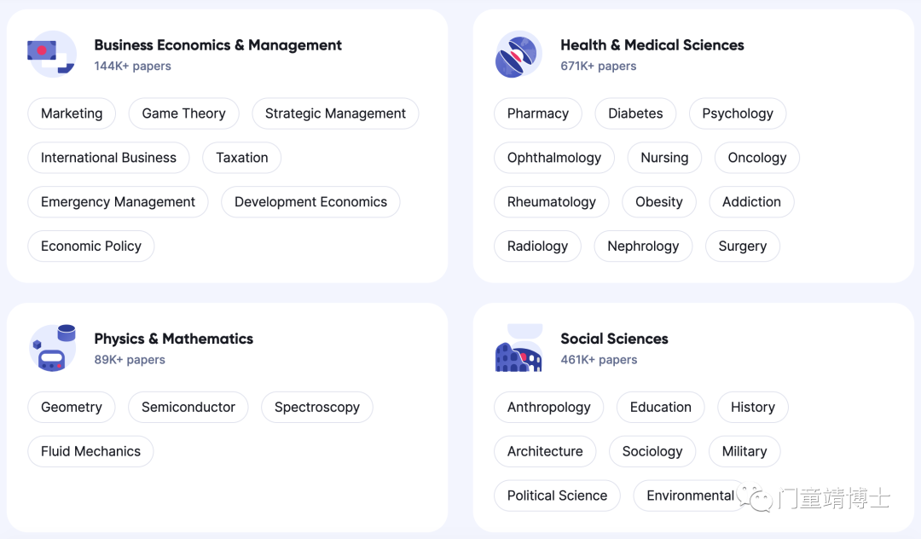
Task: Select the Economic Policy chip
Action: [x=91, y=246]
